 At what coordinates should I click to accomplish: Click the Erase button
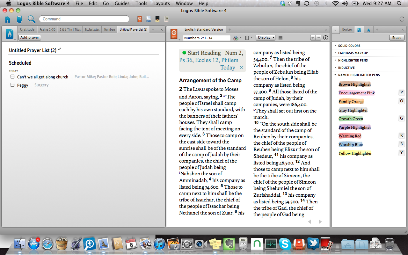(397, 38)
